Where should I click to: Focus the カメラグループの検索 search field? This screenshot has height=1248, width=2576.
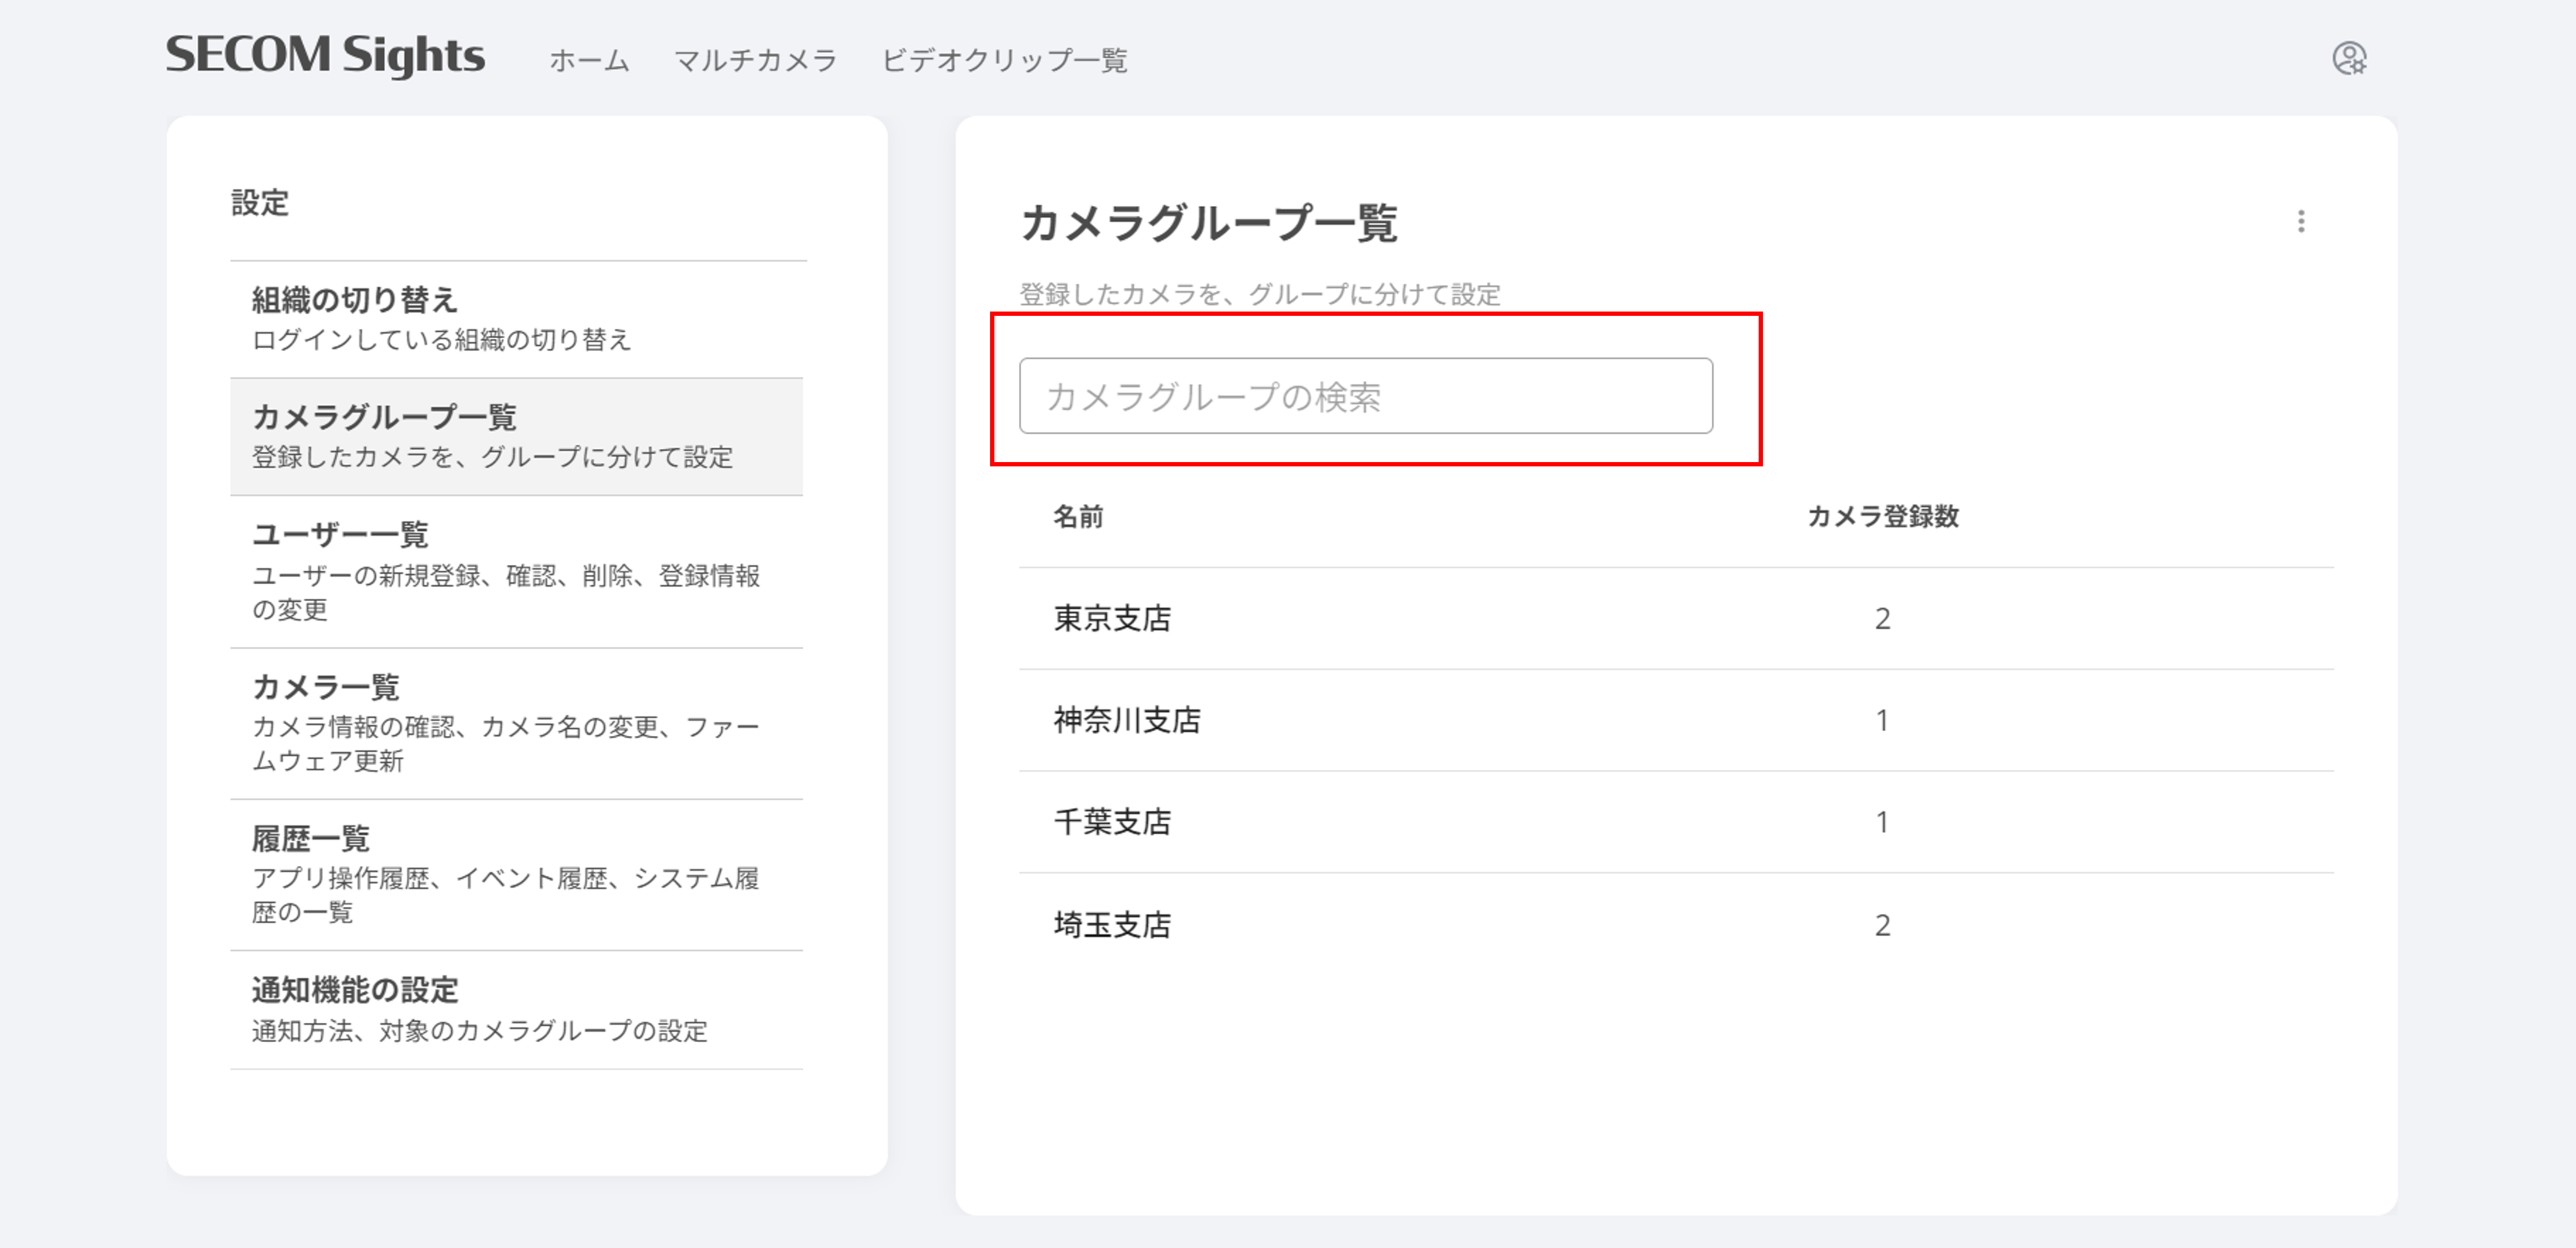click(x=1366, y=396)
